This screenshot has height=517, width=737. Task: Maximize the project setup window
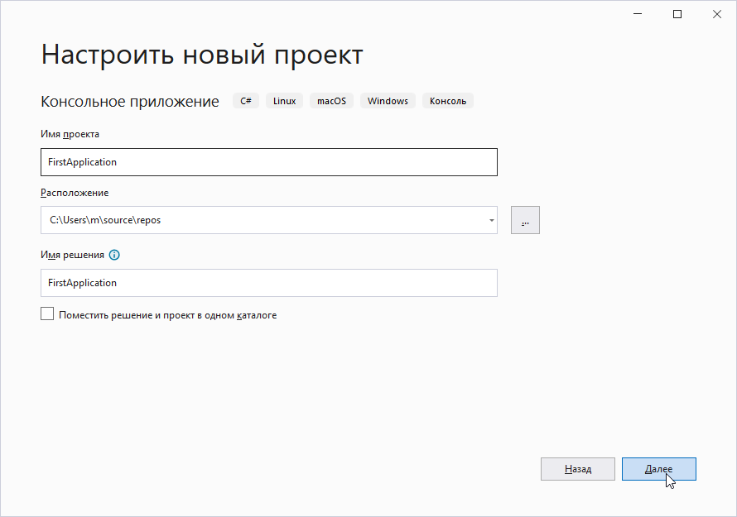[x=677, y=14]
